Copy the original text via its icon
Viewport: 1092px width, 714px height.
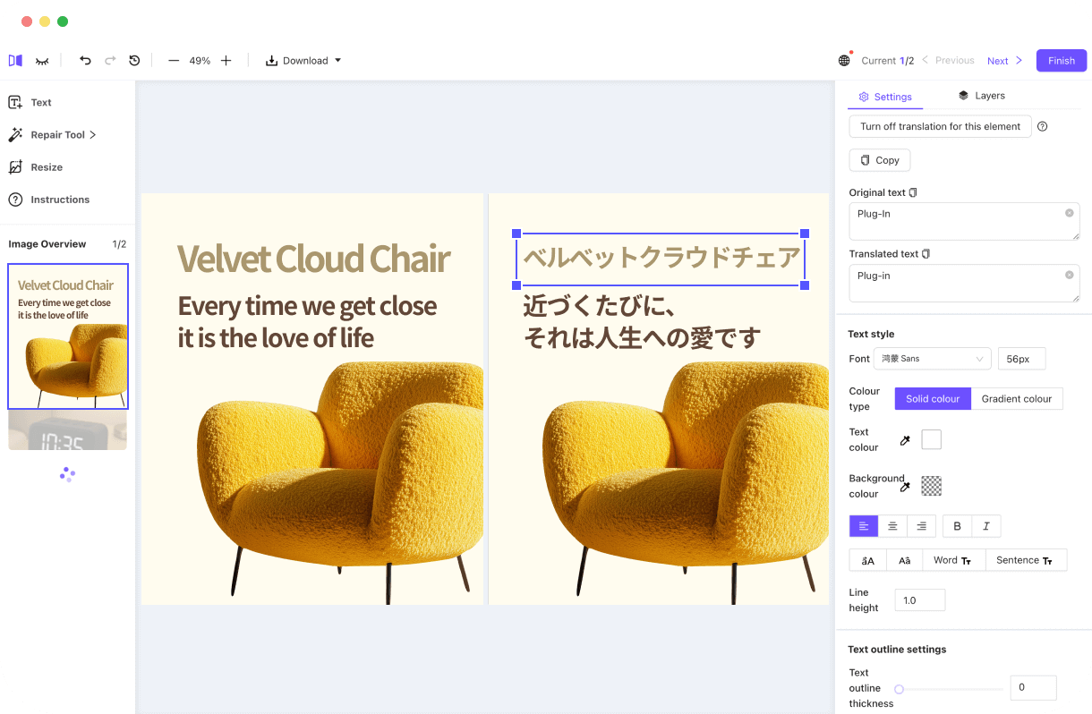tap(913, 192)
